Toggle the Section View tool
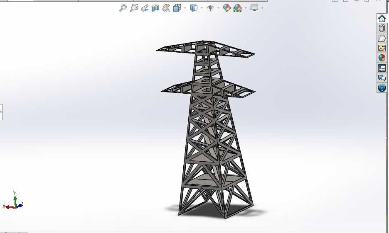The image size is (389, 233). point(155,8)
